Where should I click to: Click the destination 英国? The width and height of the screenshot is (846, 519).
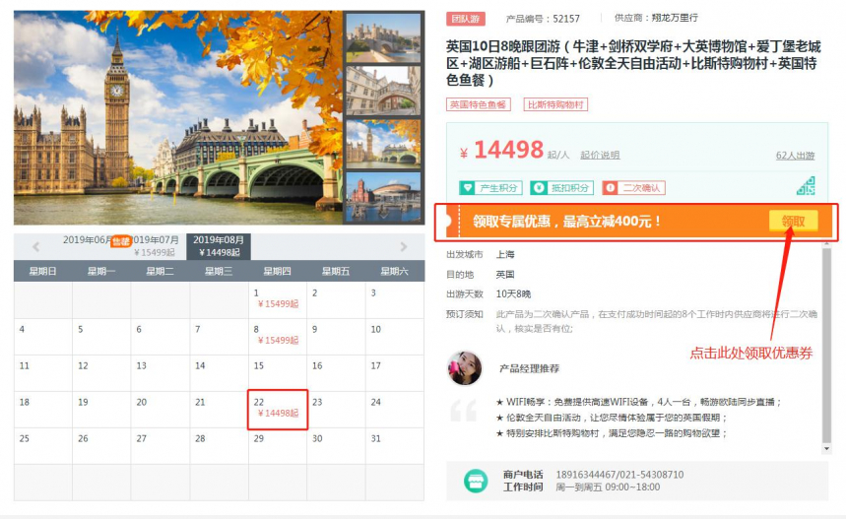click(x=505, y=274)
